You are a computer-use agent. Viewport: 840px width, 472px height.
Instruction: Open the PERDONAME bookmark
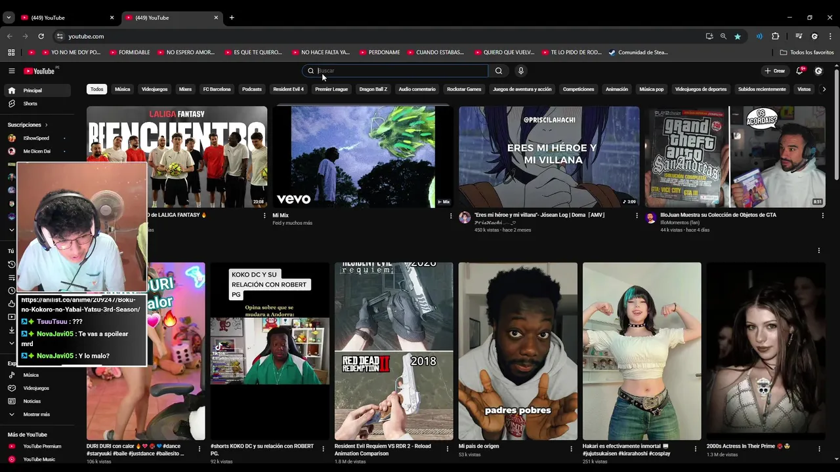(x=379, y=52)
